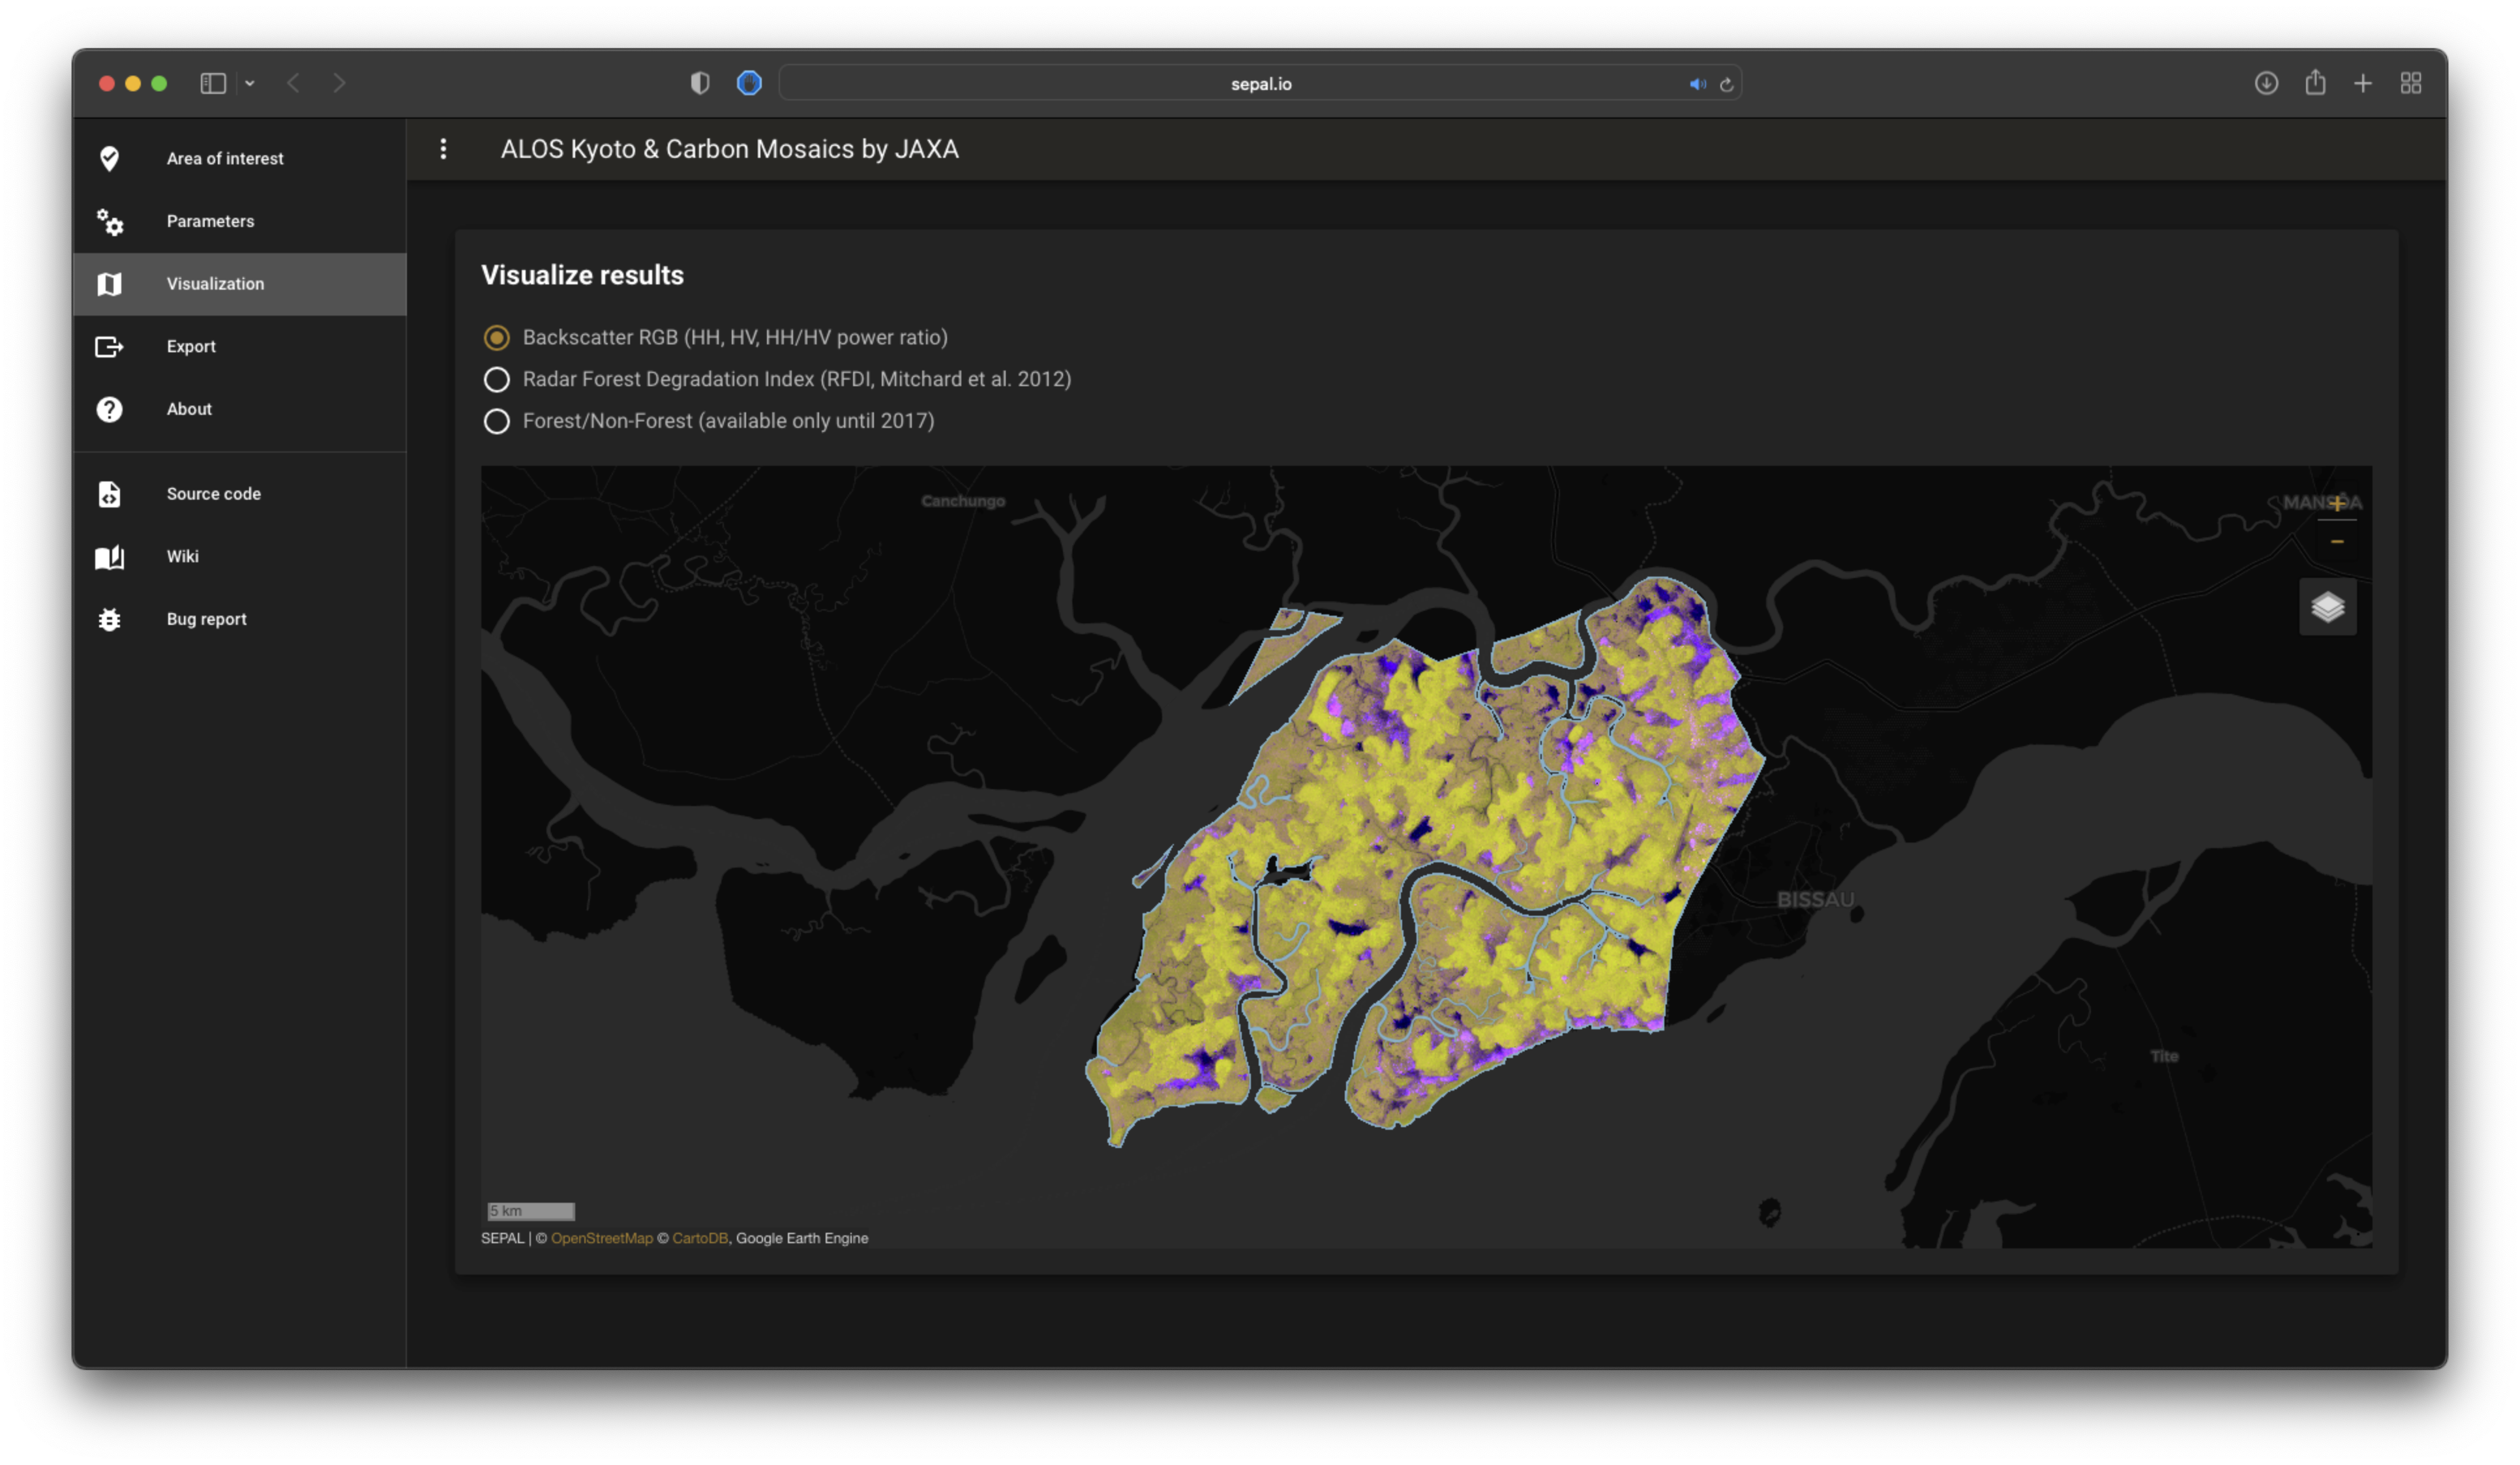Image resolution: width=2520 pixels, height=1465 pixels.
Task: Open the three-dot app menu
Action: (443, 149)
